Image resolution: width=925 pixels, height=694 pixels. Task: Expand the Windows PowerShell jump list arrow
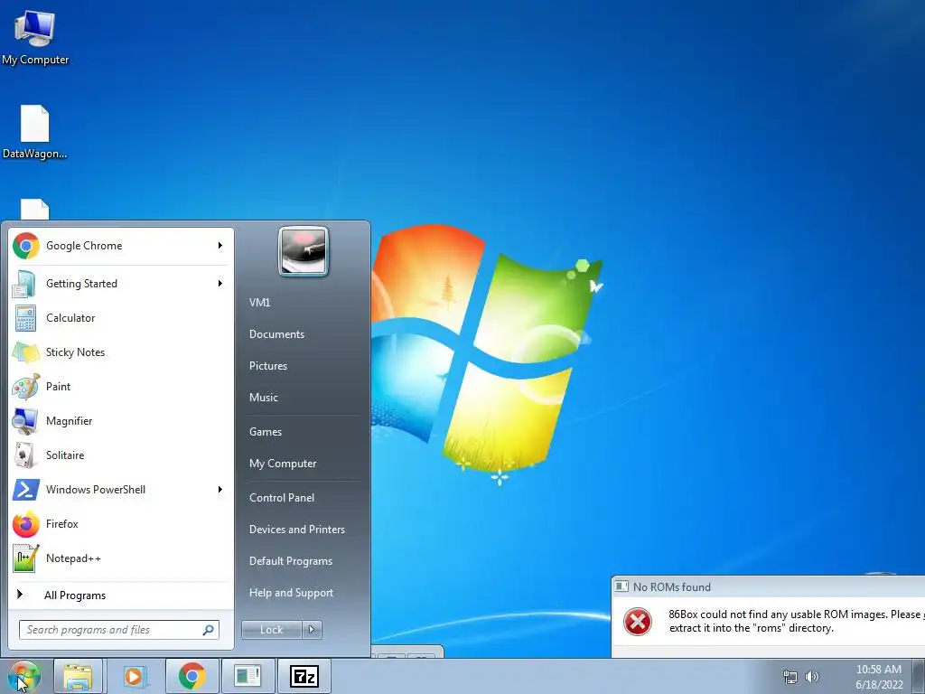220,490
